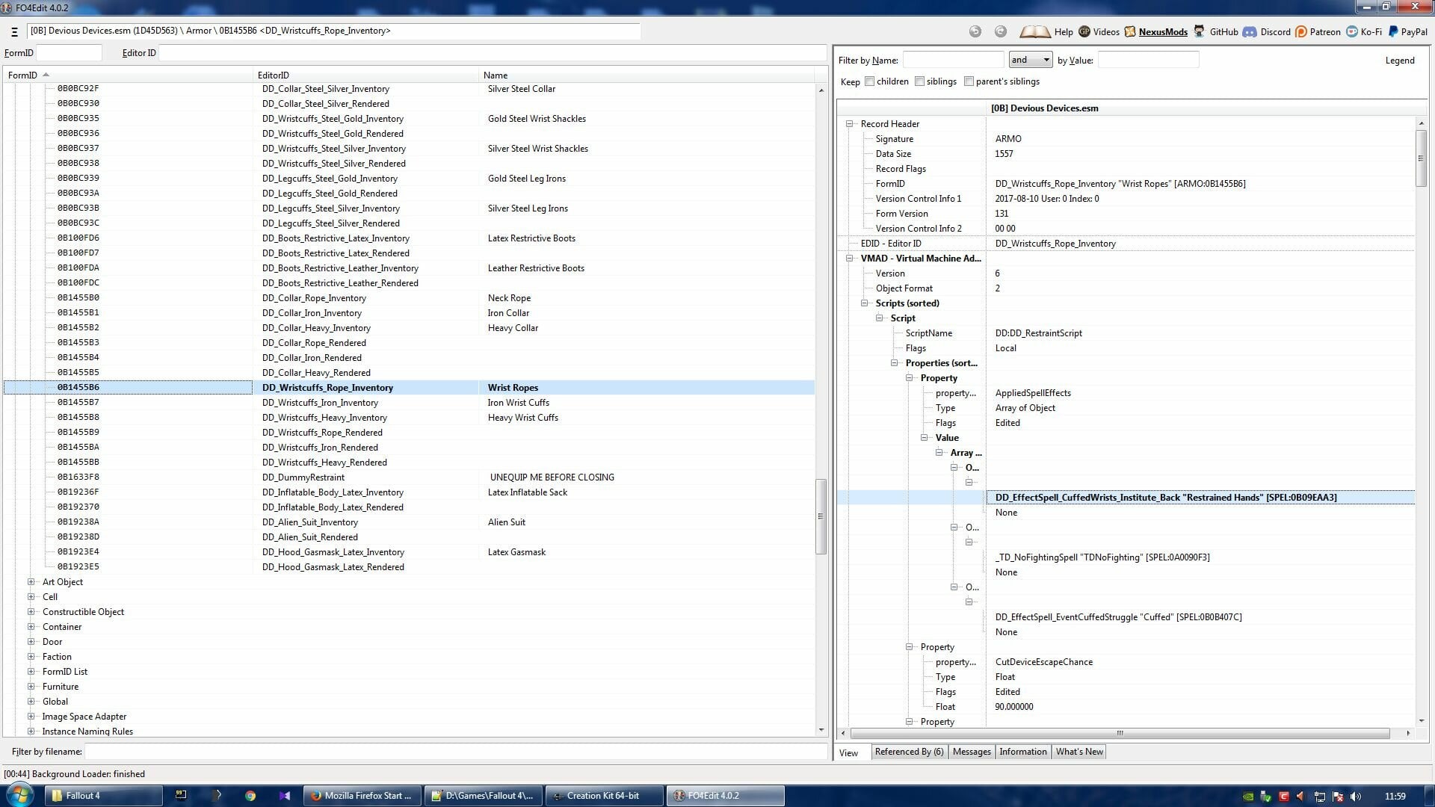
Task: Expand the Art Object tree node
Action: click(31, 582)
